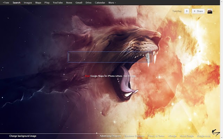
Task: Open the Privacy & Terms footer link
Action: (156, 136)
